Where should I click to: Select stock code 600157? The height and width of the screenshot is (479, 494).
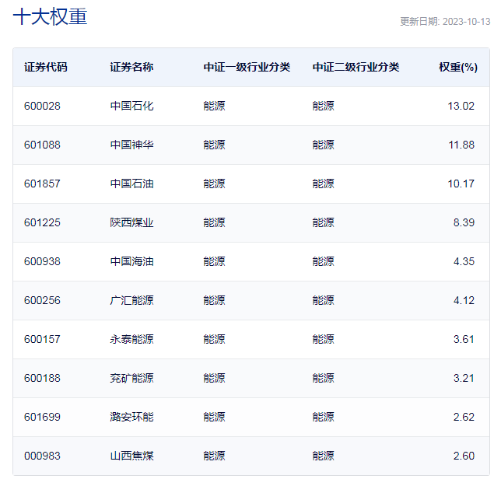[x=42, y=339]
